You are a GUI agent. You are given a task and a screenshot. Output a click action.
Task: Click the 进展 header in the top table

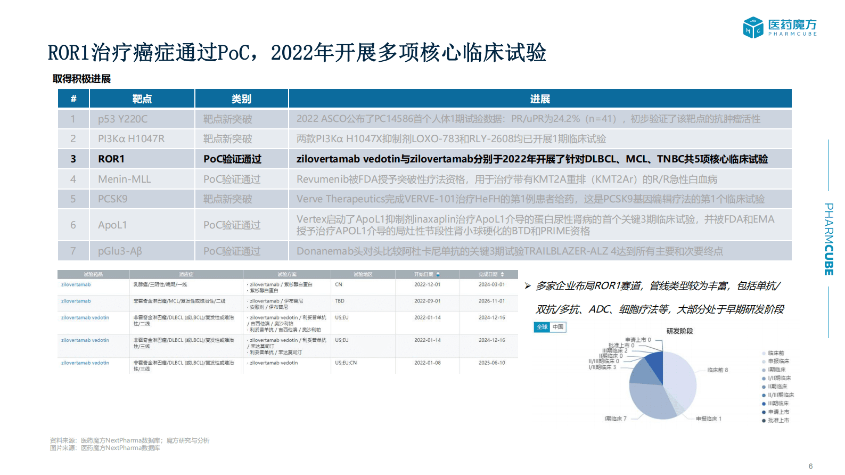tap(540, 99)
